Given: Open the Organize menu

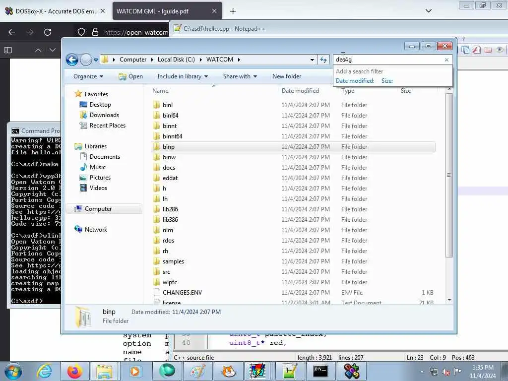Looking at the screenshot, I should (88, 76).
